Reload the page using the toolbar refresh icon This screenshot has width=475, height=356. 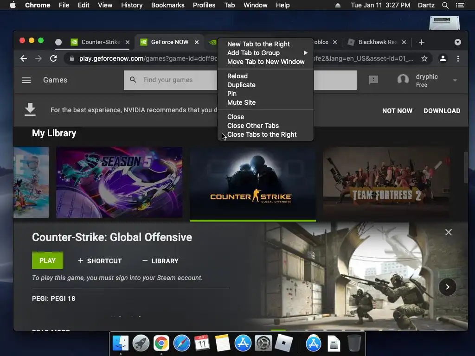pos(53,58)
